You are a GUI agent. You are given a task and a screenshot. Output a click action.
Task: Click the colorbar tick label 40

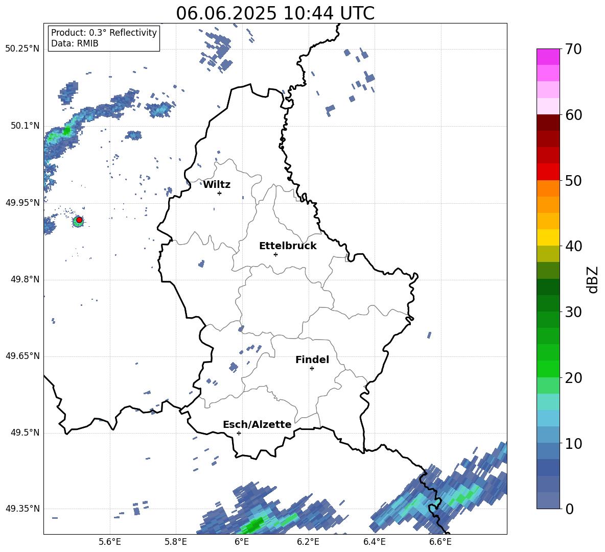coord(573,246)
